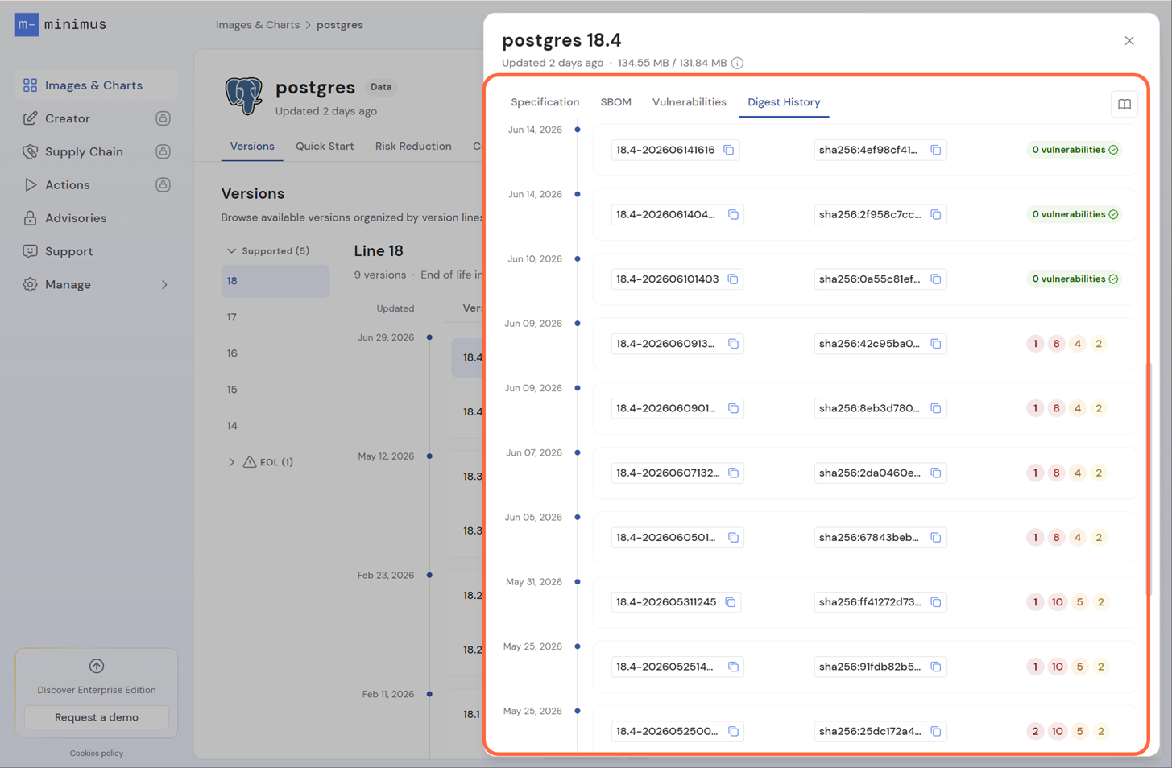Copy digest sha256:4ef98cf41...

coord(936,150)
